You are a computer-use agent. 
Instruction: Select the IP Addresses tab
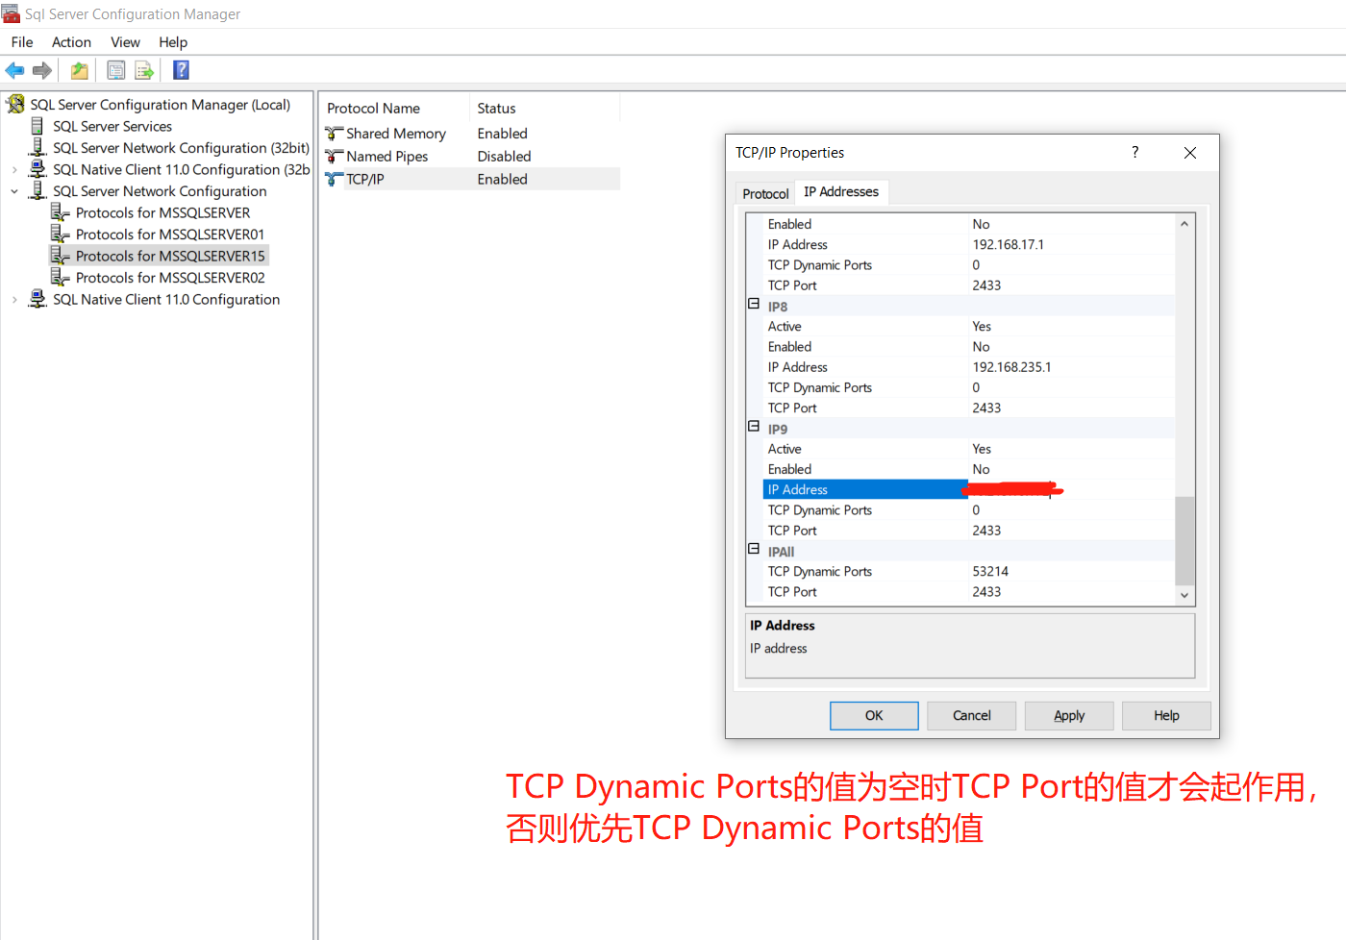pos(841,191)
